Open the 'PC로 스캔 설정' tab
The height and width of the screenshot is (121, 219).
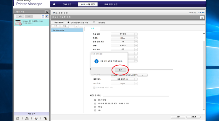click(88, 4)
